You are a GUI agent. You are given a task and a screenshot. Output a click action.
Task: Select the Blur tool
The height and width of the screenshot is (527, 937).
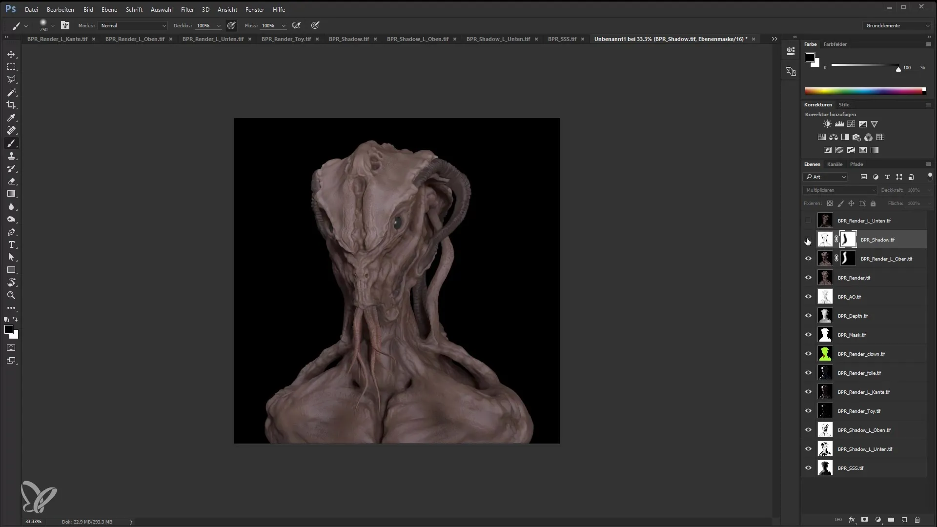coord(11,206)
